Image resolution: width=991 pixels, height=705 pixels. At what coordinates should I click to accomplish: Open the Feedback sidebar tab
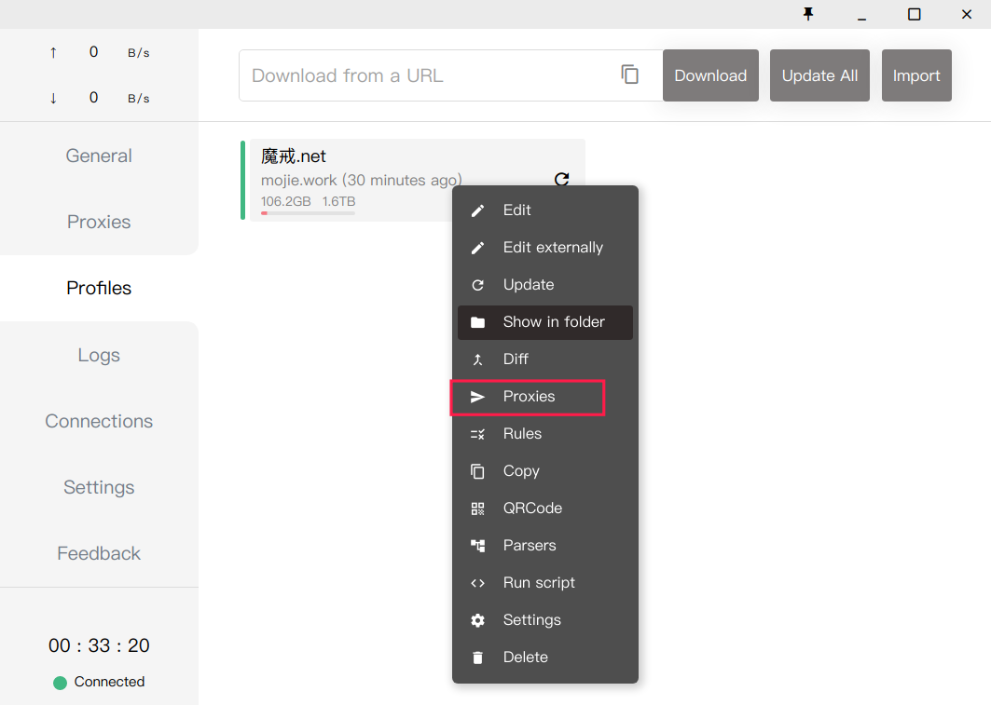pos(99,553)
